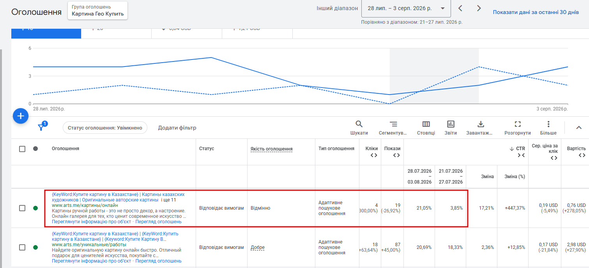This screenshot has width=589, height=268.
Task: Click the Шукати search icon
Action: 359,124
